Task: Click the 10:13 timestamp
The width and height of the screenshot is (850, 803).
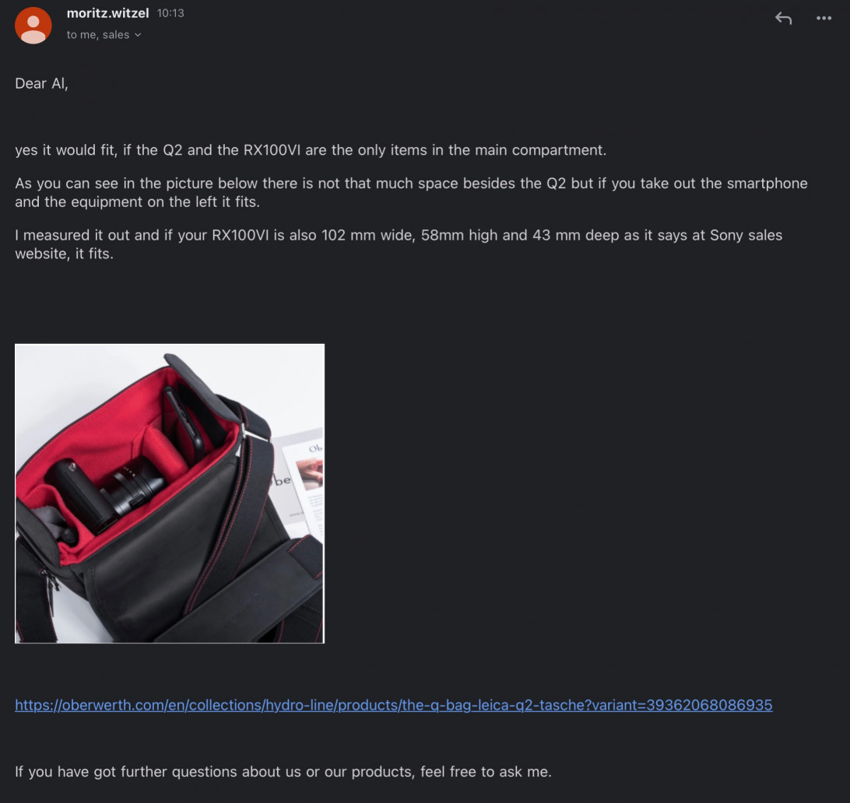Action: [170, 13]
